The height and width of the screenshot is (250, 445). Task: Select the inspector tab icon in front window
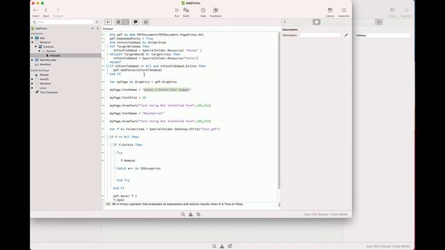coord(316,22)
